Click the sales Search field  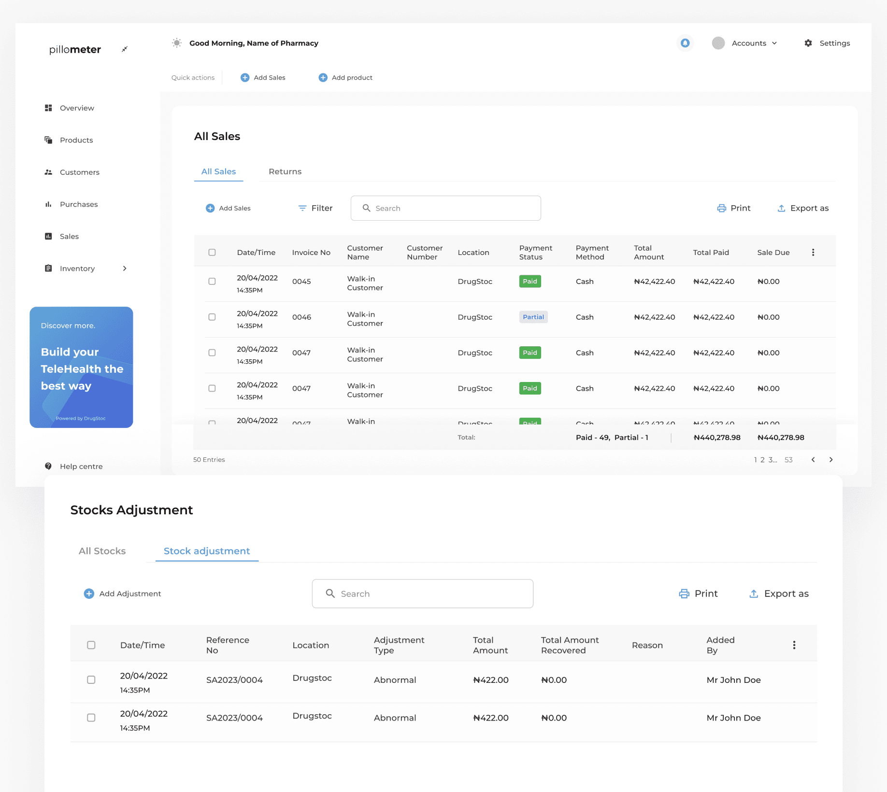pos(445,208)
